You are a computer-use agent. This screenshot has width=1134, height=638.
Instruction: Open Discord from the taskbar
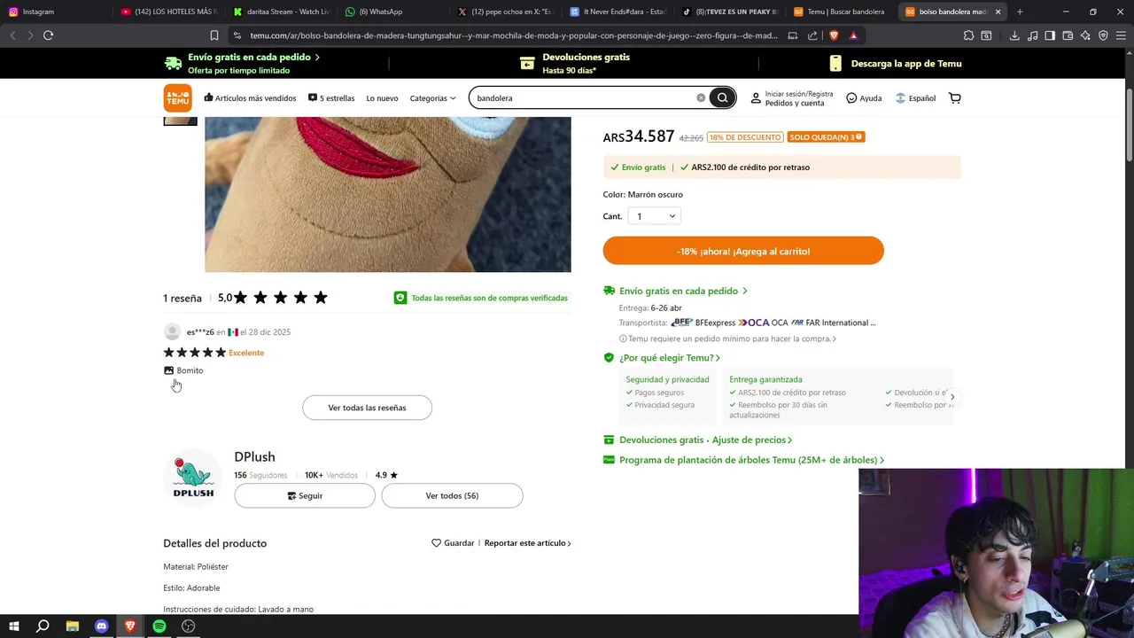pos(101,626)
